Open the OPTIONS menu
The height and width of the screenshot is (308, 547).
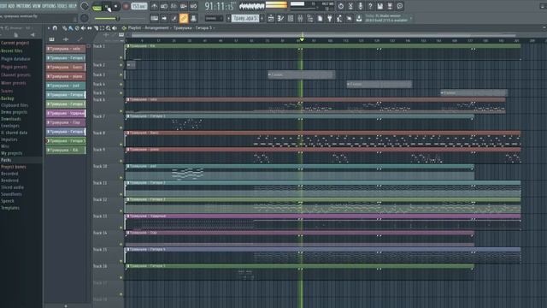coord(50,6)
